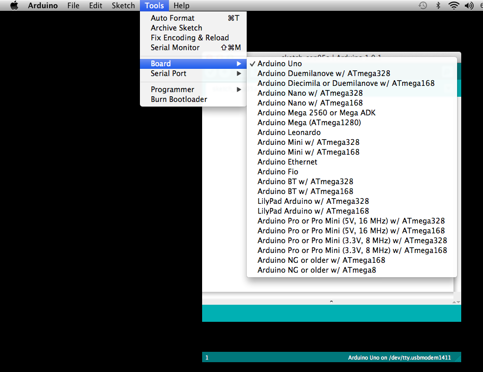The width and height of the screenshot is (483, 372).
Task: Open the Wi-Fi menu in the menu bar
Action: pos(455,5)
